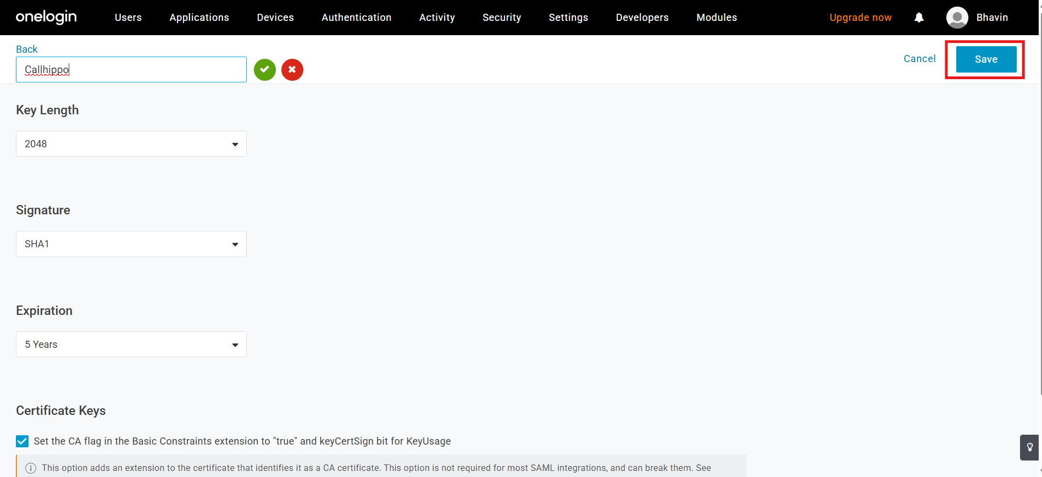This screenshot has height=477, width=1042.
Task: Open the Developers menu
Action: click(x=642, y=18)
